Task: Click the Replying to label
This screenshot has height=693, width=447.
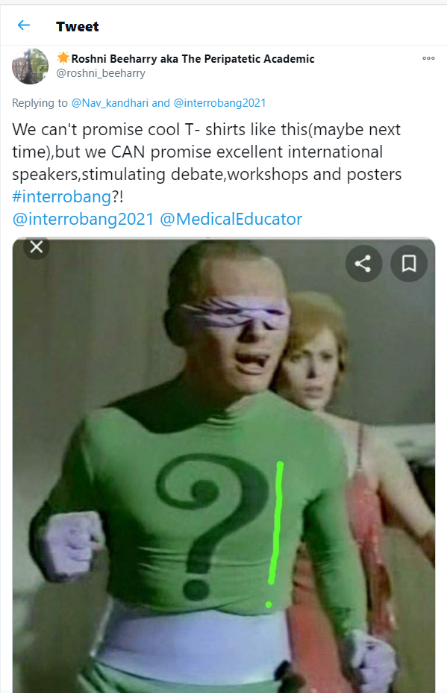Action: point(40,103)
